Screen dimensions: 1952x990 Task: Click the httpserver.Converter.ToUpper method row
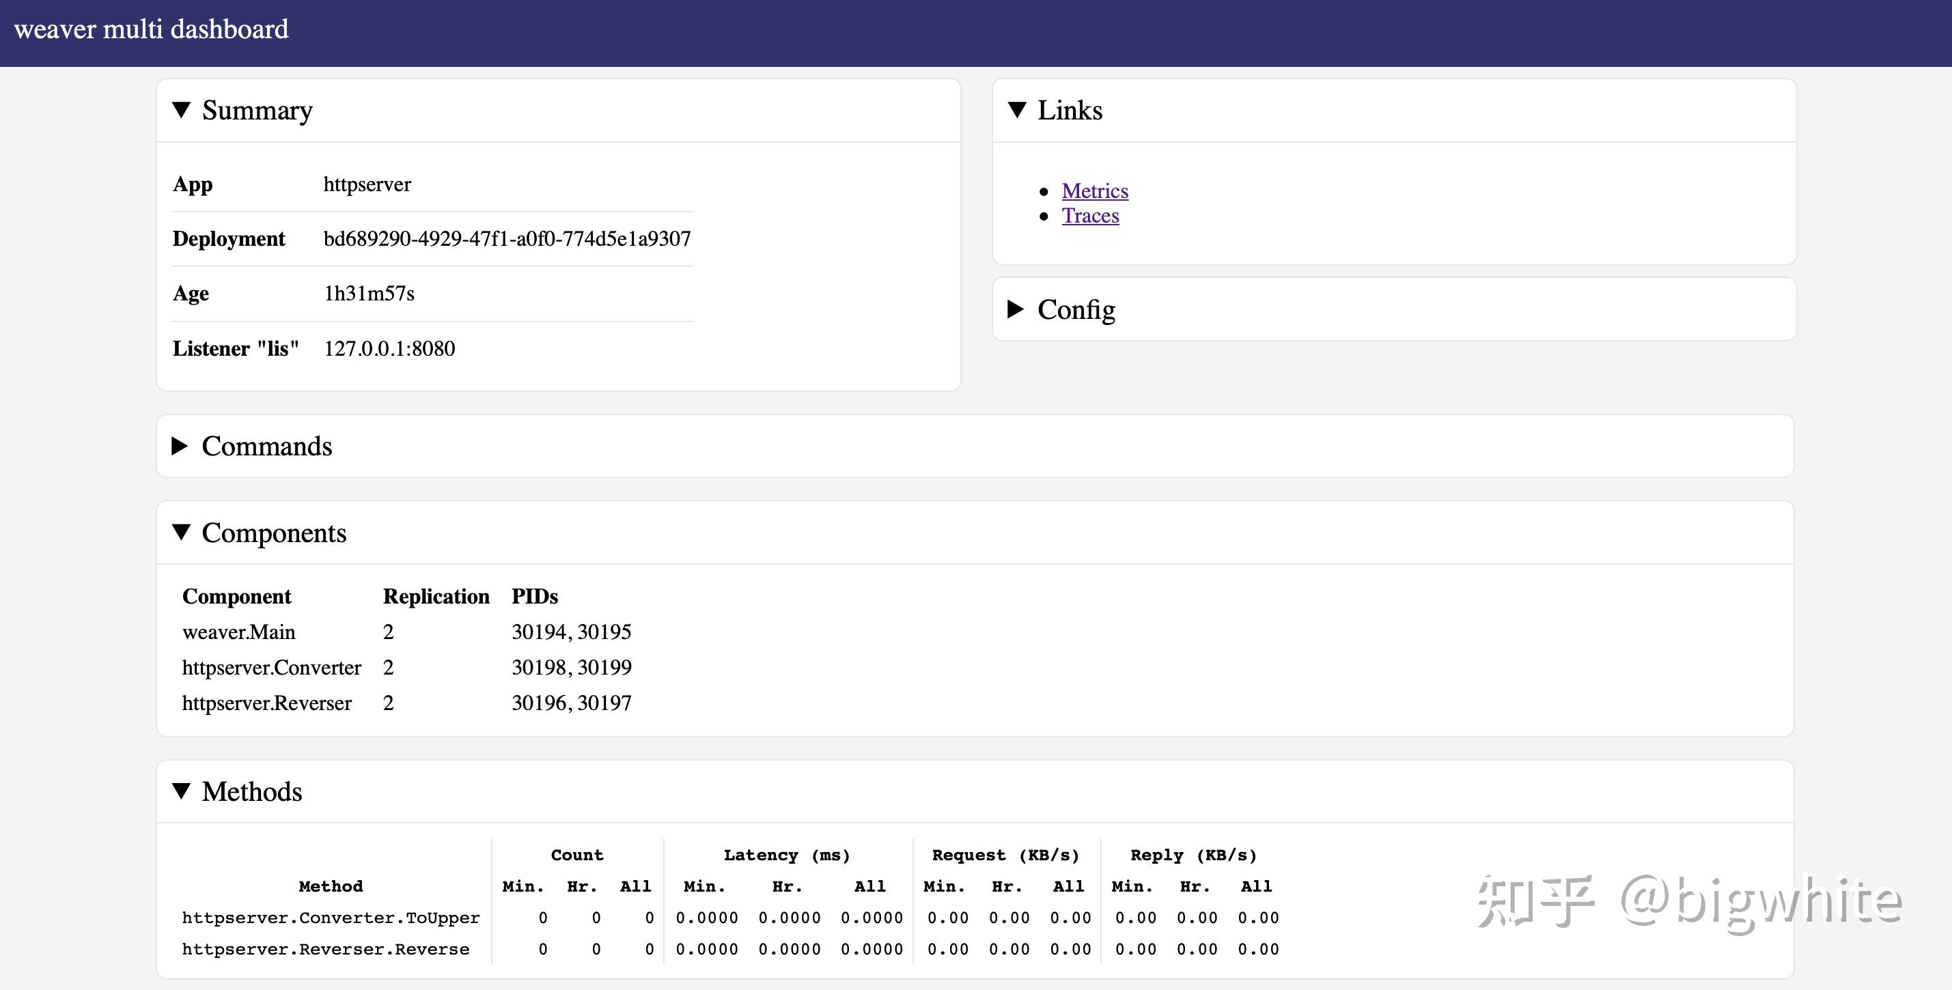[x=331, y=918]
